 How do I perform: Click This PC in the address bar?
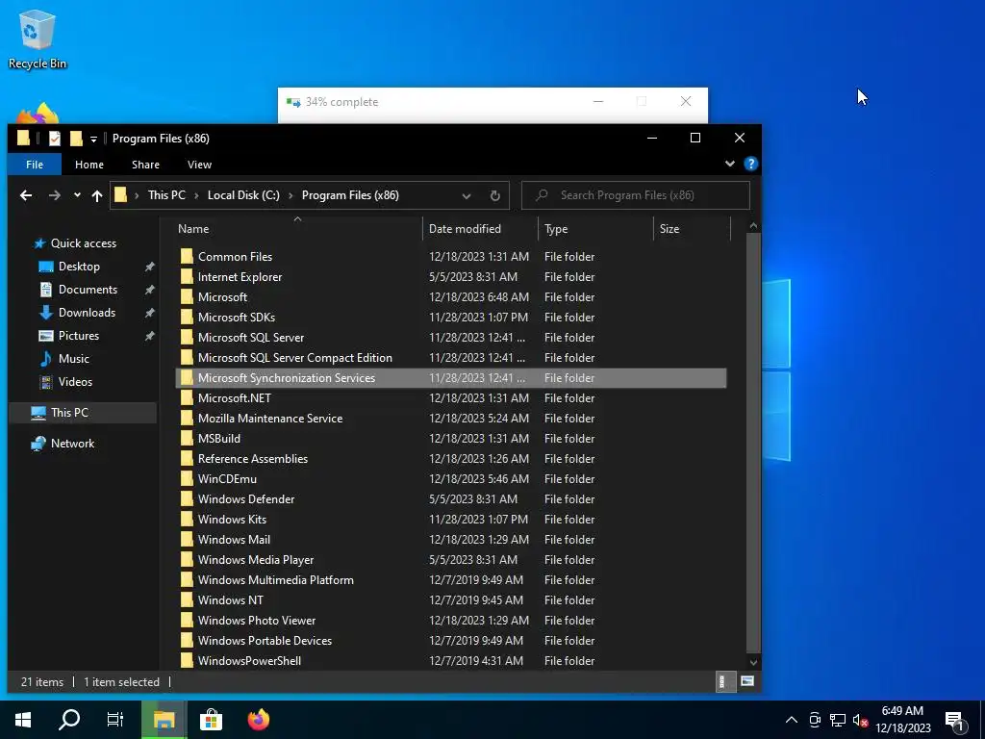[x=166, y=195]
